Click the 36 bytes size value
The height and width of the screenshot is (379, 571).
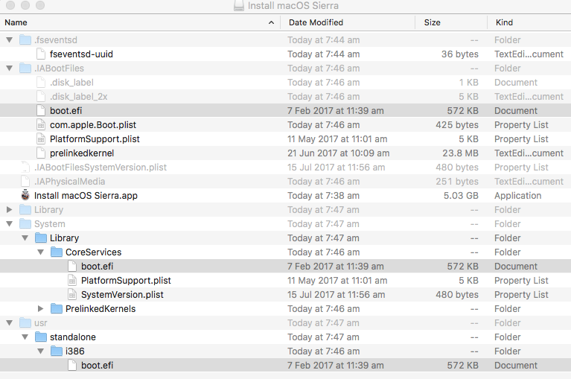[x=460, y=54]
